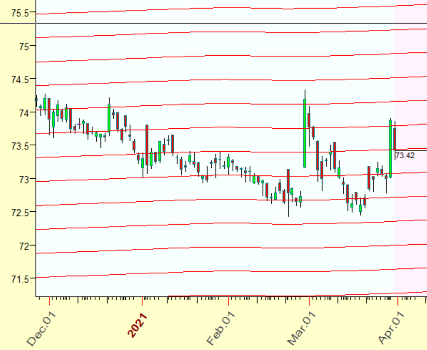The height and width of the screenshot is (350, 427).
Task: Click the 75.5 price axis label
Action: (20, 13)
